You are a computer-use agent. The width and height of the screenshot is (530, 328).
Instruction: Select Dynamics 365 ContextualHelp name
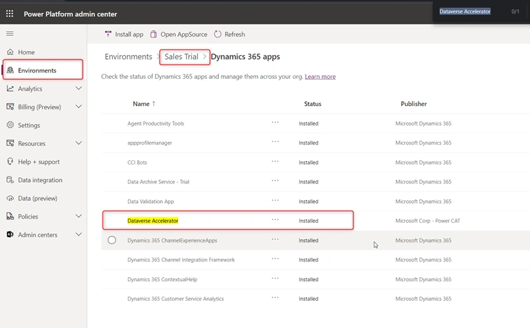tap(162, 279)
